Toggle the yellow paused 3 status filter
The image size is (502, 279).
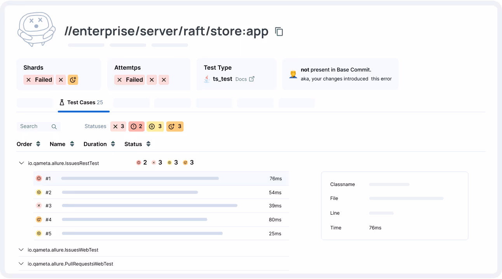[155, 126]
